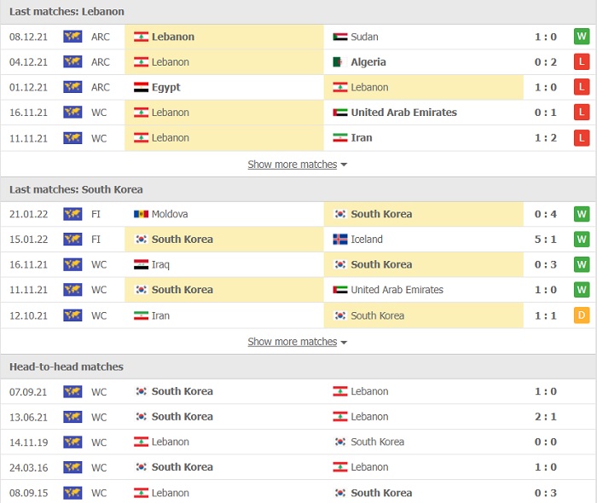The image size is (597, 503).
Task: Open the Iran team link in 11.11.21 match
Action: click(362, 138)
